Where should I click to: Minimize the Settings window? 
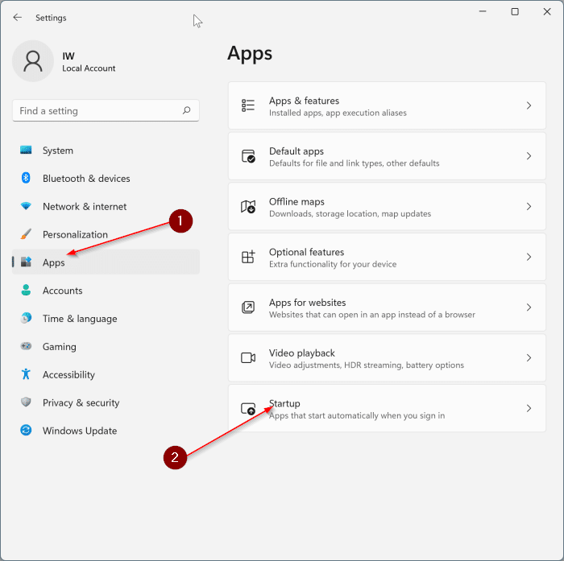pos(483,11)
